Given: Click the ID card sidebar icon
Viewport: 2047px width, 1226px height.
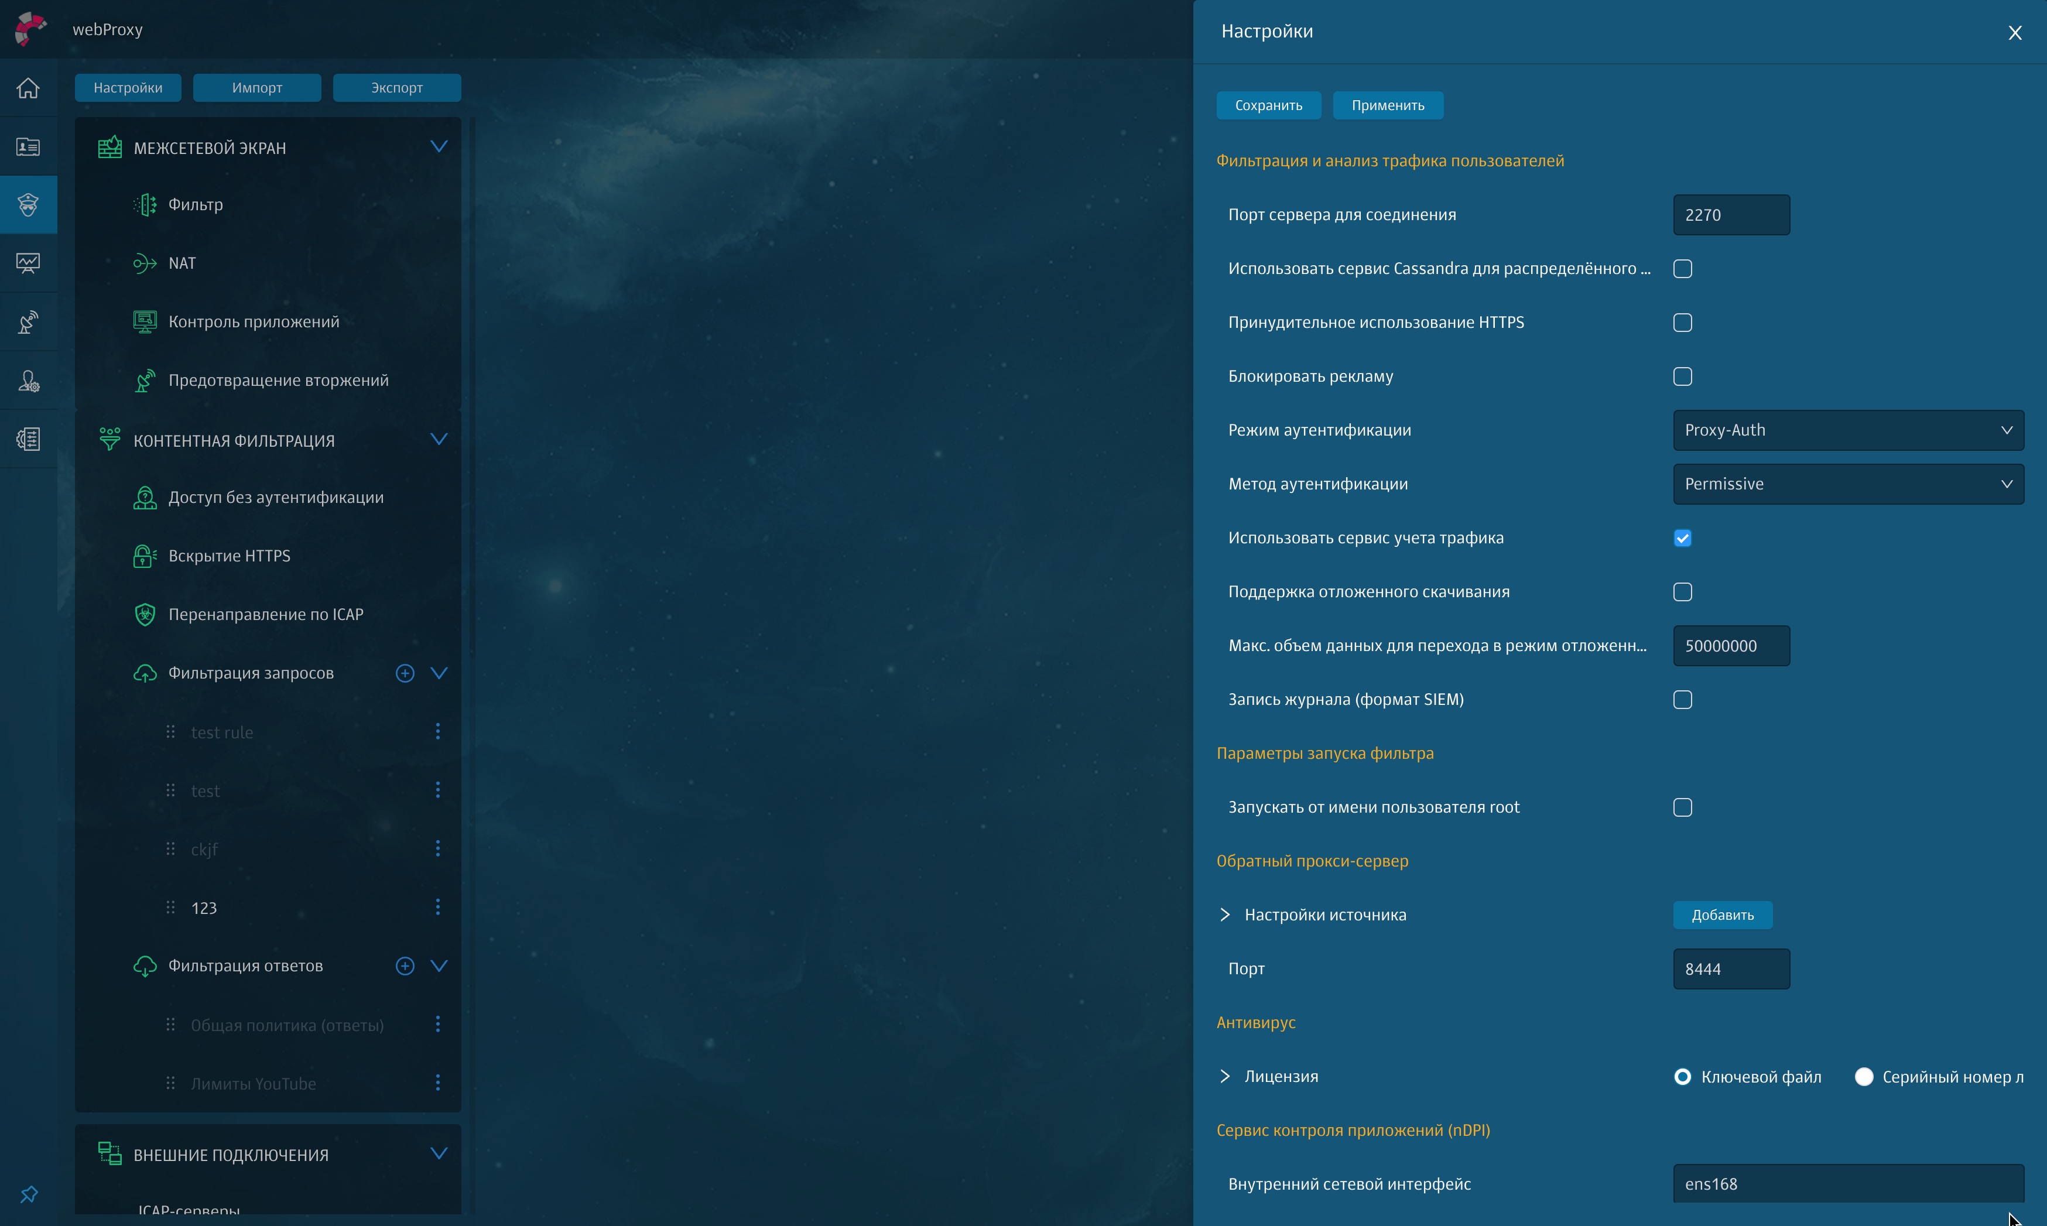Looking at the screenshot, I should pos(28,146).
